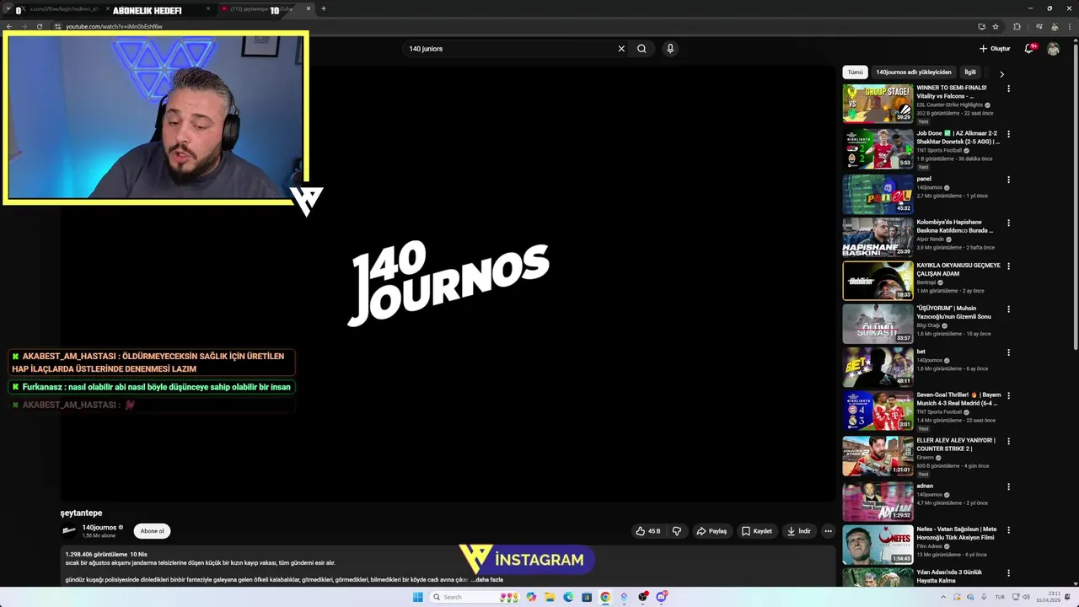
Task: Open the 140journos channel avatar below video
Action: tap(69, 531)
